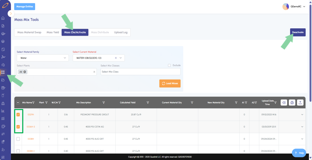Click the export upload icon in table header
This screenshot has height=160, width=312.
click(300, 103)
